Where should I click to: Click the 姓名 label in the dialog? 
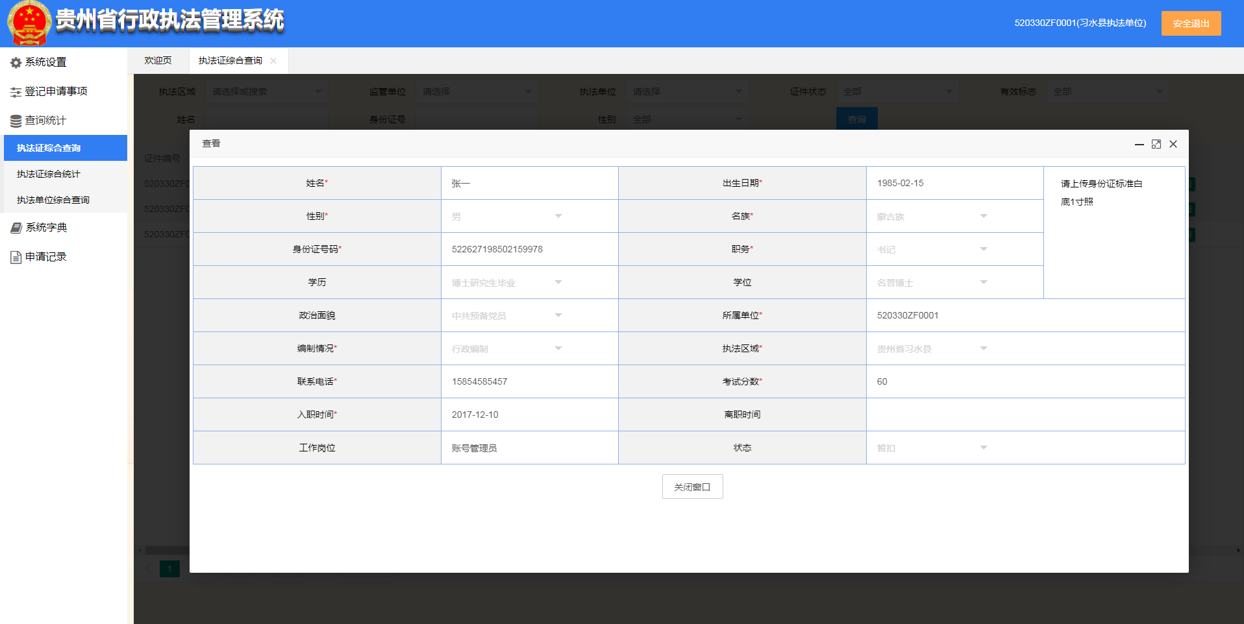pos(317,183)
